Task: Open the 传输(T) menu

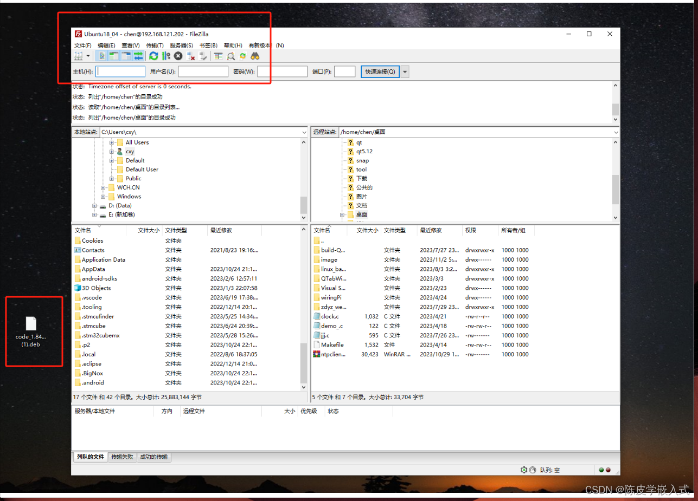Action: tap(155, 45)
